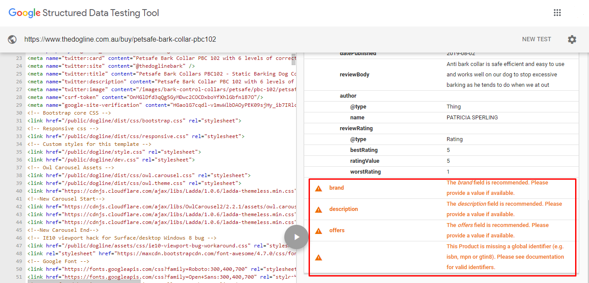Click code line 28 csrf-token meta
This screenshot has width=589, height=283.
tap(145, 97)
